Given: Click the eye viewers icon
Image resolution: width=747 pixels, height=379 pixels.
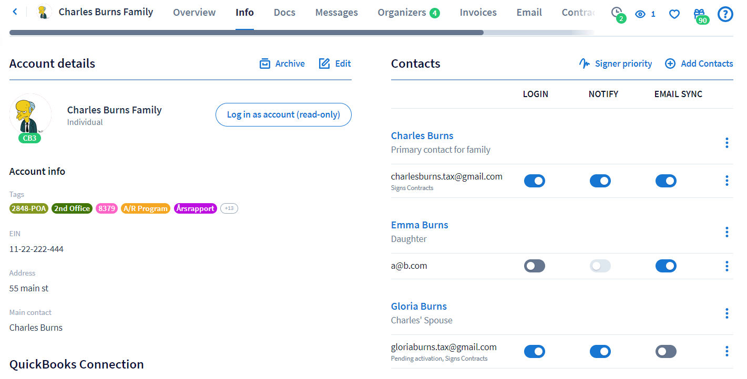Looking at the screenshot, I should click(x=640, y=14).
